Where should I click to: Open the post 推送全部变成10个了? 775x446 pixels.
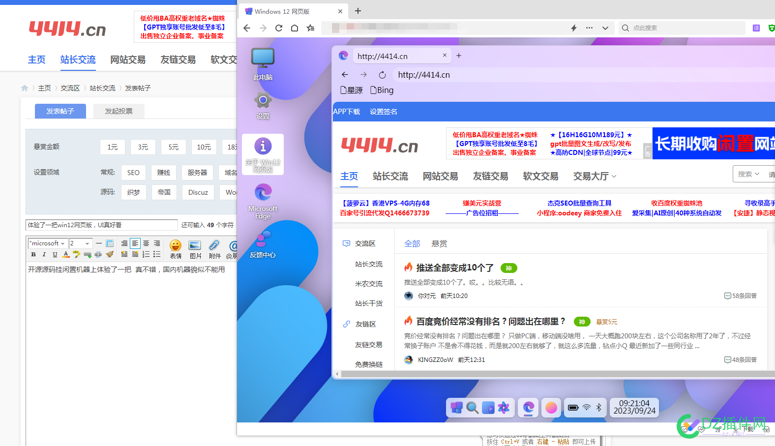(x=455, y=268)
